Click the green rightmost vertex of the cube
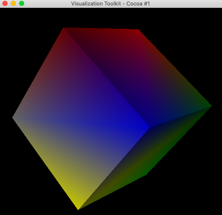Image resolution: width=222 pixels, height=215 pixels. point(211,106)
